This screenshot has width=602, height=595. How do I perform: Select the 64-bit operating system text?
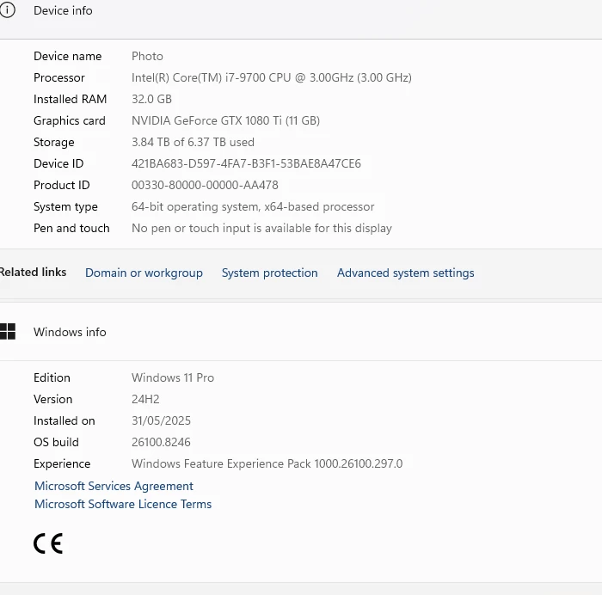[x=253, y=207]
